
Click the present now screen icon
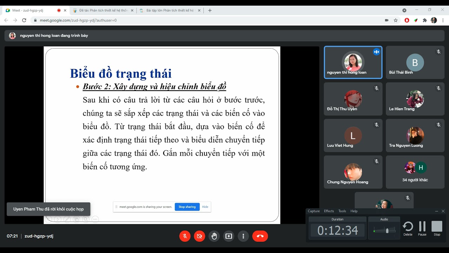click(229, 236)
